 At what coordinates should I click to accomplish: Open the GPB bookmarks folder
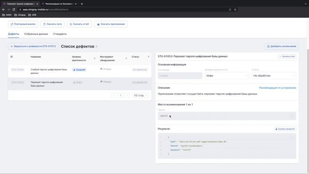32,15
